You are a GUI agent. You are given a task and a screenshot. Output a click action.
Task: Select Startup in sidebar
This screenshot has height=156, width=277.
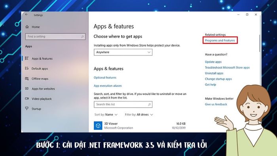(36, 109)
